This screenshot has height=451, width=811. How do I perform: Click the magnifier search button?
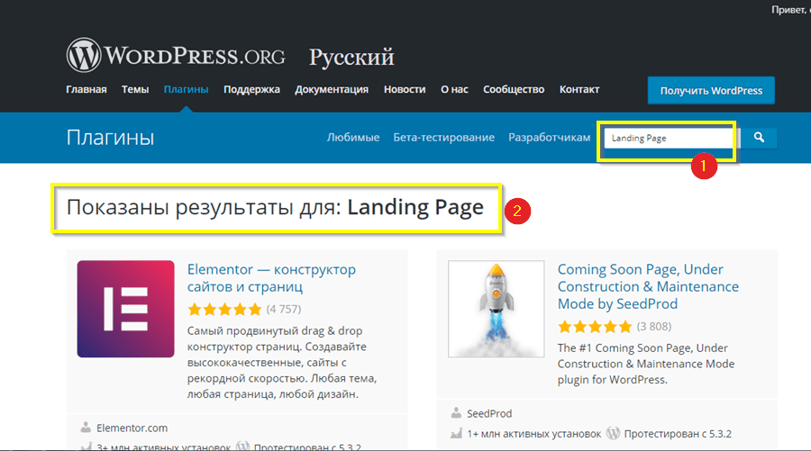[x=759, y=138]
